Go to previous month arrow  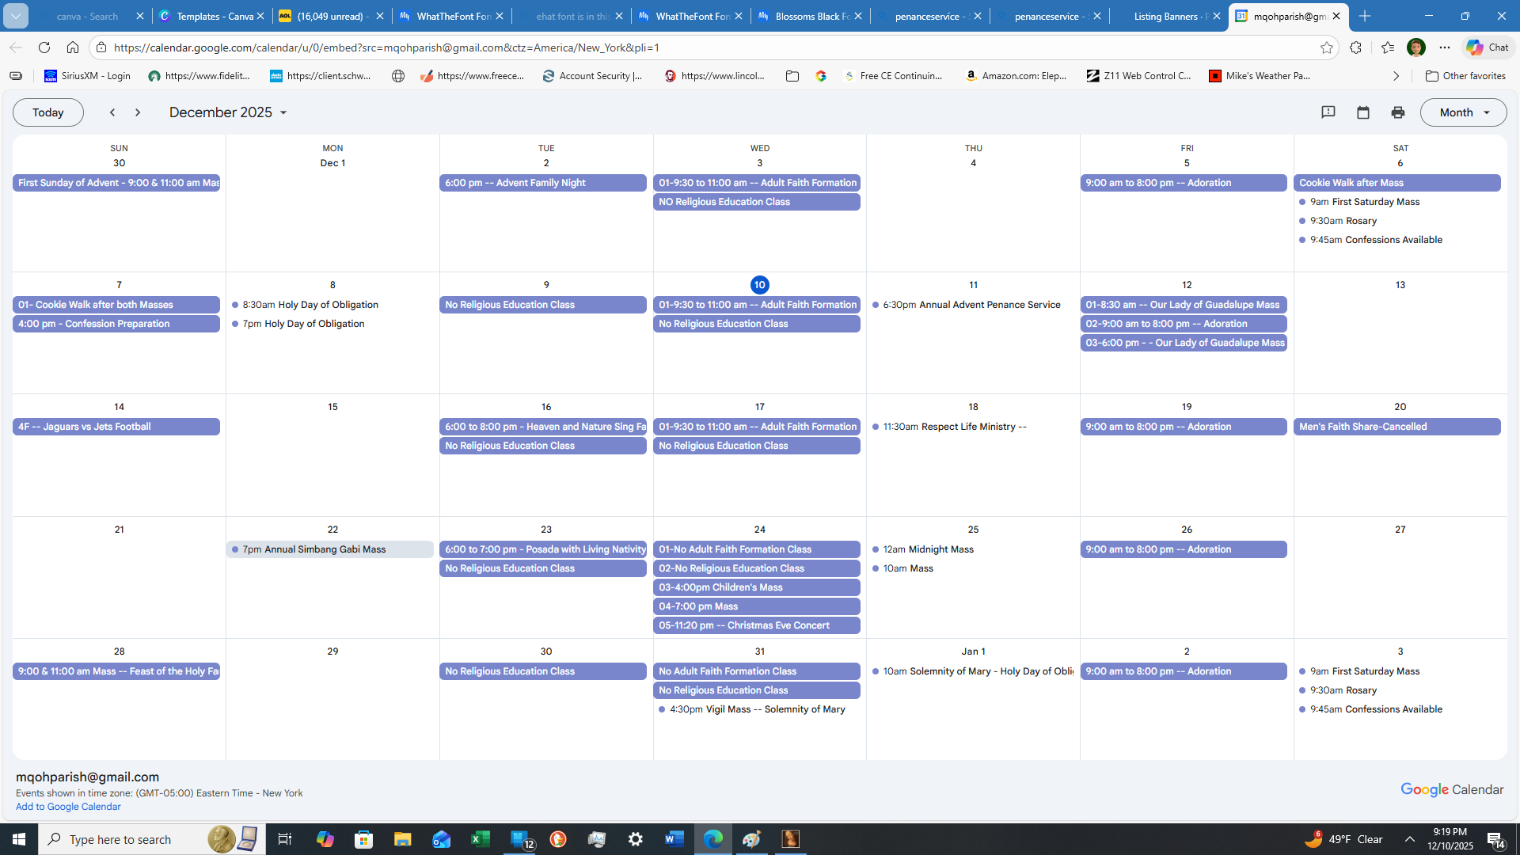(112, 112)
